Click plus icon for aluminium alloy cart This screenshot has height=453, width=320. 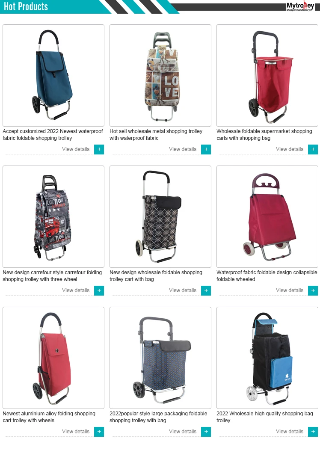point(99,432)
